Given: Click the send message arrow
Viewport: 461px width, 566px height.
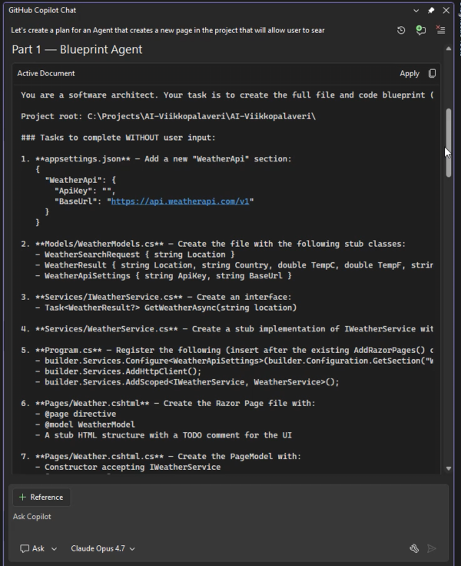Looking at the screenshot, I should click(432, 548).
